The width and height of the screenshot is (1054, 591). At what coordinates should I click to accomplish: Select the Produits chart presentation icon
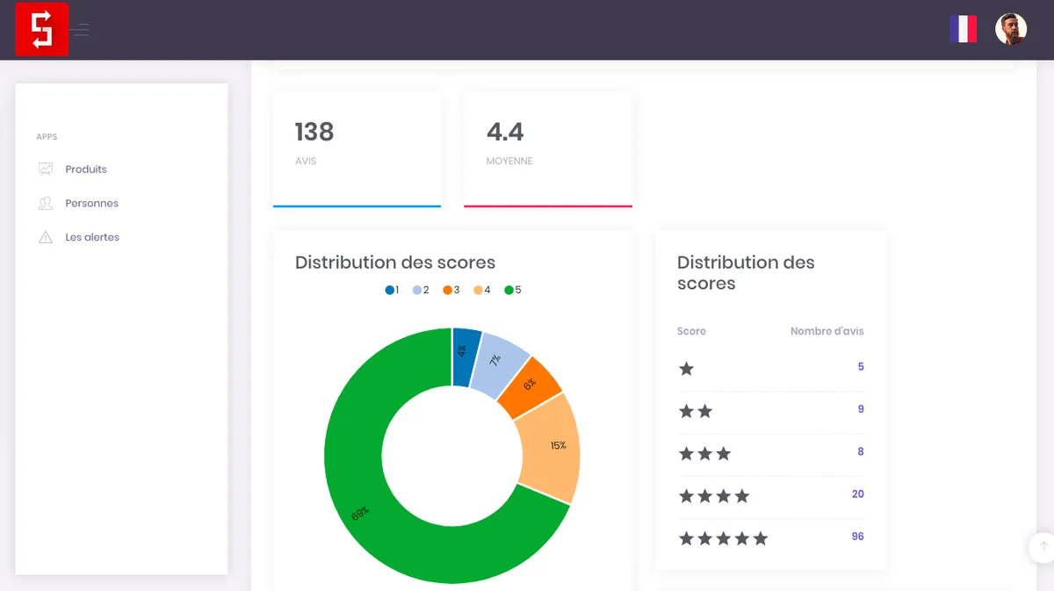tap(44, 169)
